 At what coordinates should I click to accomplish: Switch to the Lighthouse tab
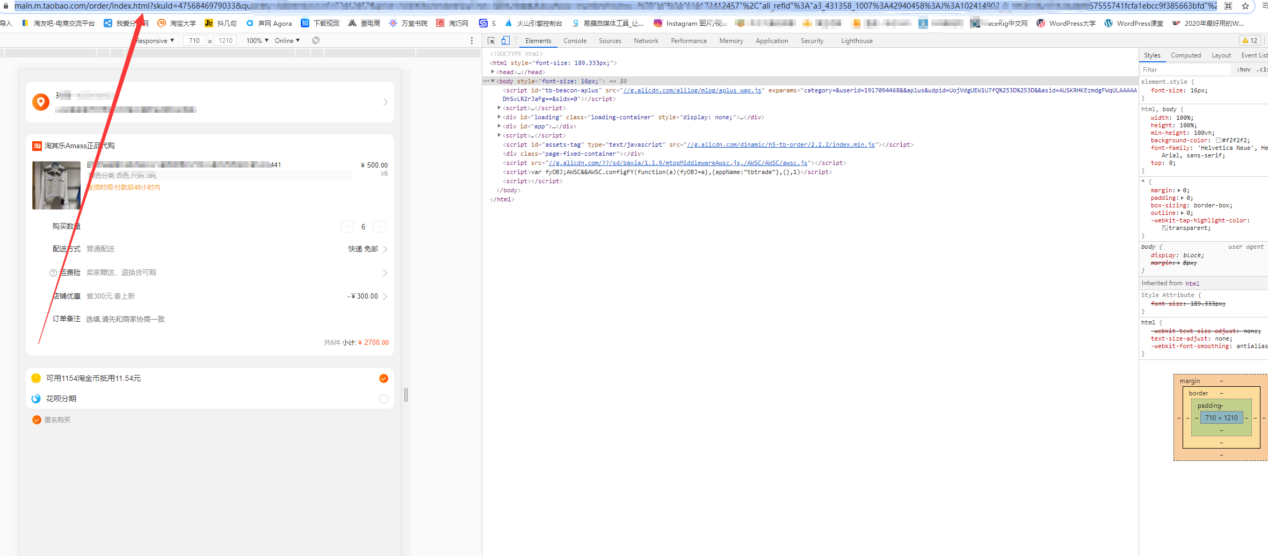coord(857,41)
